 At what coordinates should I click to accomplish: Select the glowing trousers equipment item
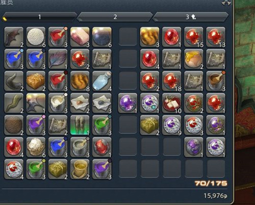(x=80, y=125)
